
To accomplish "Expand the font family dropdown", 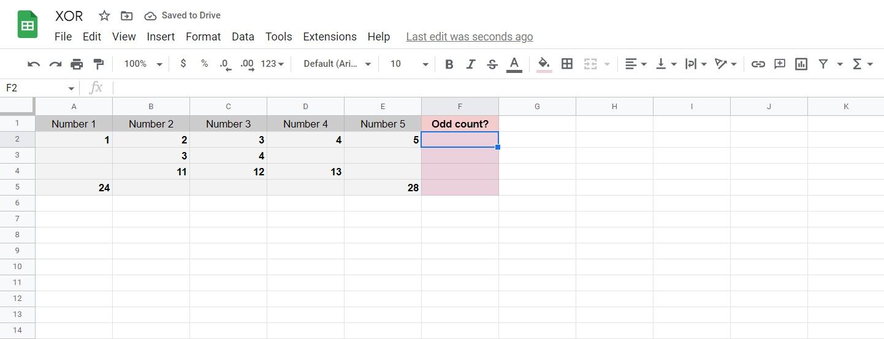I will tap(338, 64).
